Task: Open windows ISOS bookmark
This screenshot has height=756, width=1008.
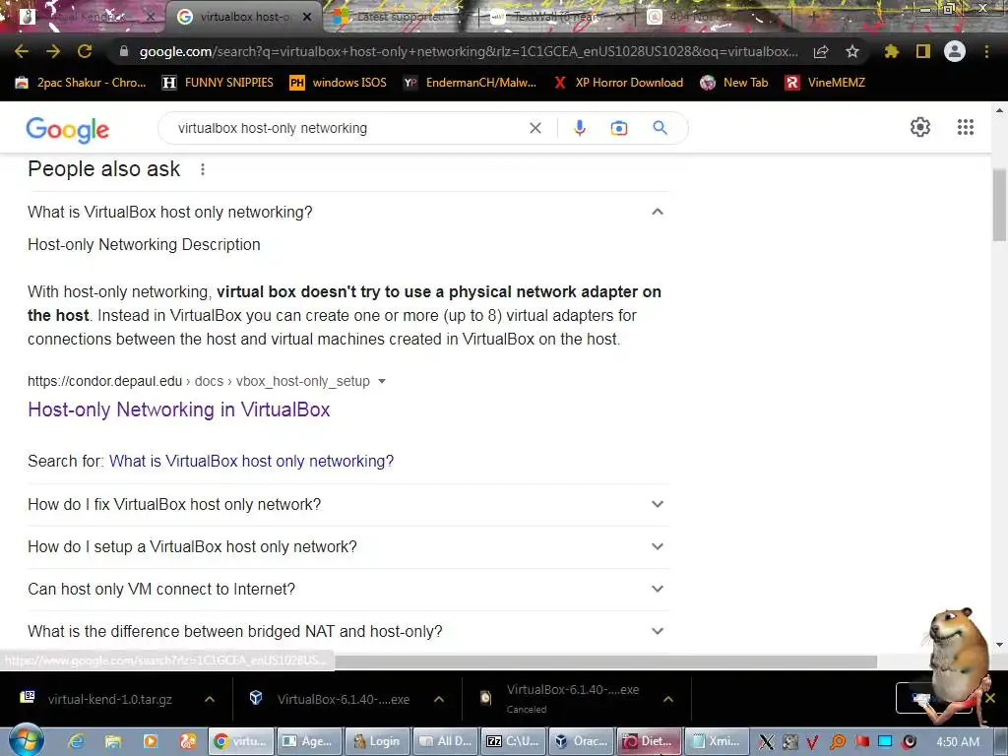Action: 339,83
